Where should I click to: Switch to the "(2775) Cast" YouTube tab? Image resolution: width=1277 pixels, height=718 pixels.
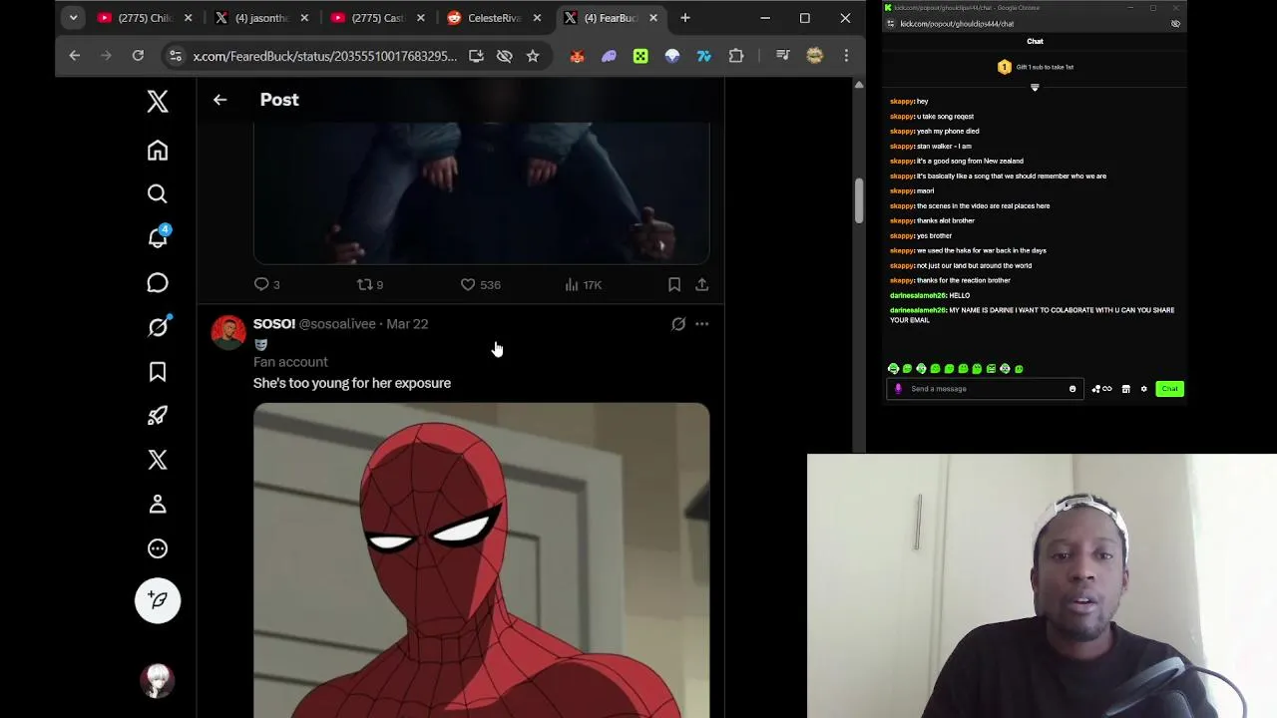pyautogui.click(x=378, y=18)
